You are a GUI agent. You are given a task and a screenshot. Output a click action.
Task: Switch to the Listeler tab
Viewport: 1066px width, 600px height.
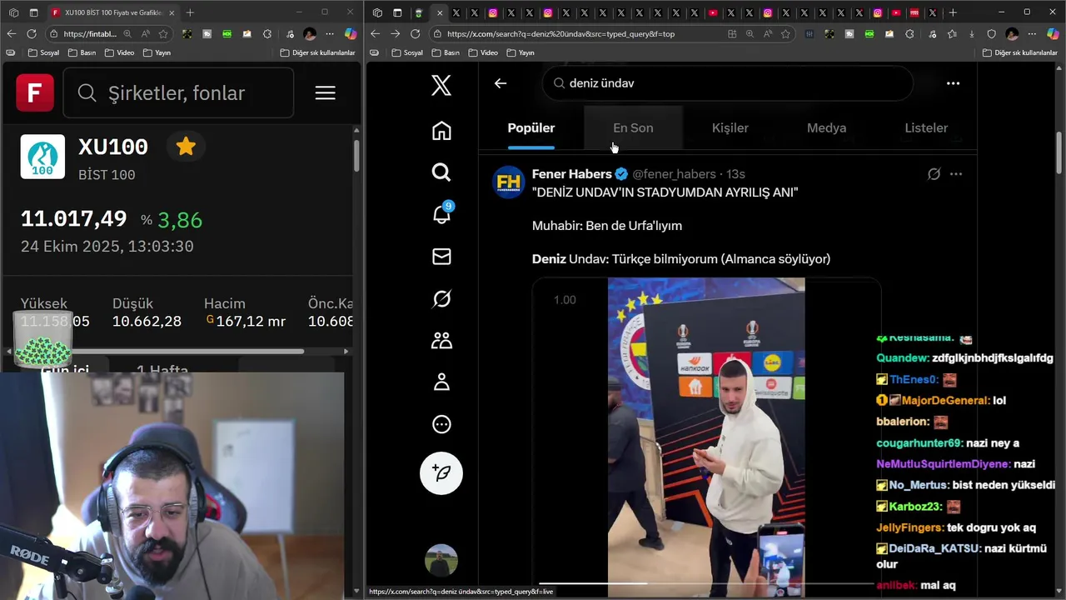[x=926, y=128]
